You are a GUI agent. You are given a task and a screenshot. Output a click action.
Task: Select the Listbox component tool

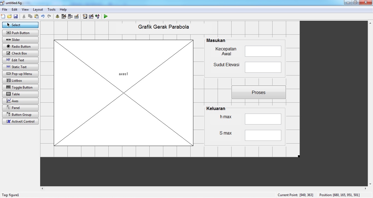[20, 81]
